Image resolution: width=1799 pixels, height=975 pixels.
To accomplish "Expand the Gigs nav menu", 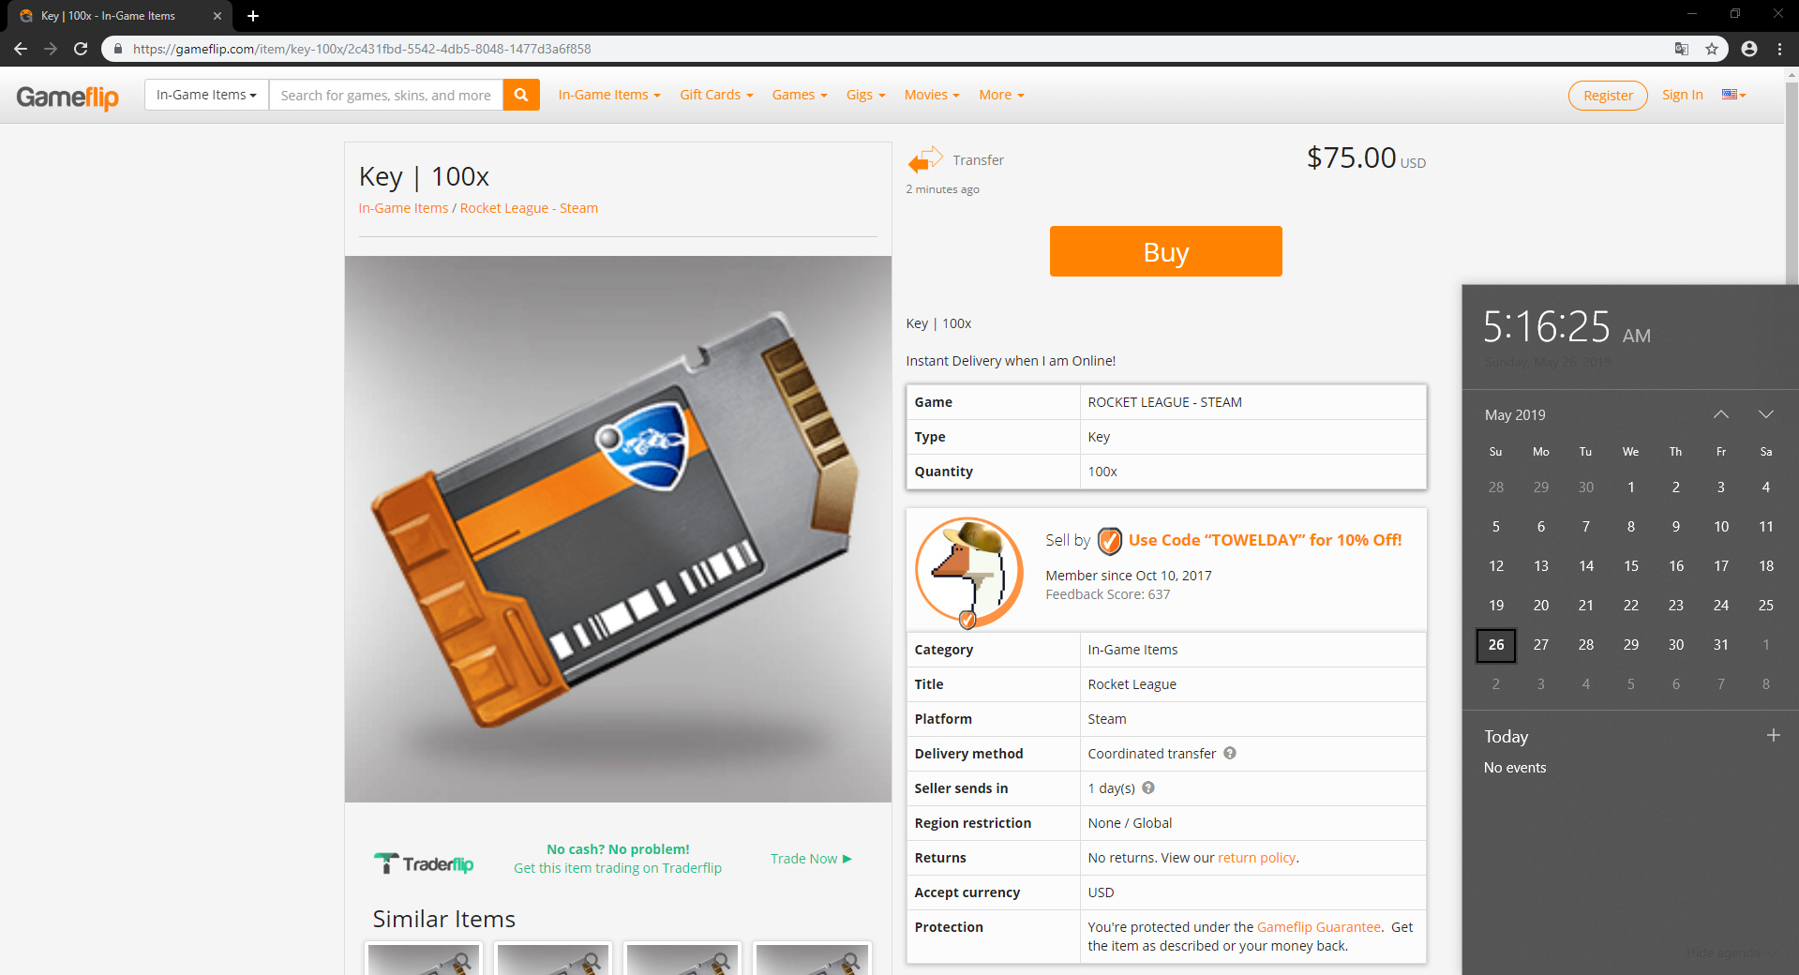I will 865,95.
